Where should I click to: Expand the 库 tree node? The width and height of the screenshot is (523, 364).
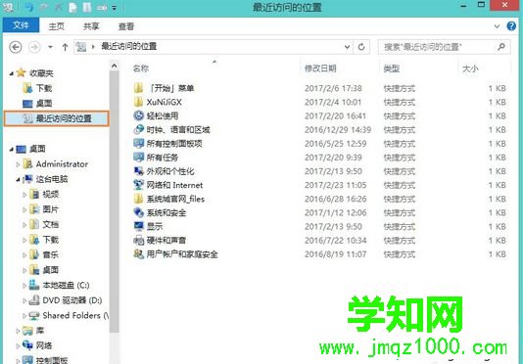point(18,331)
